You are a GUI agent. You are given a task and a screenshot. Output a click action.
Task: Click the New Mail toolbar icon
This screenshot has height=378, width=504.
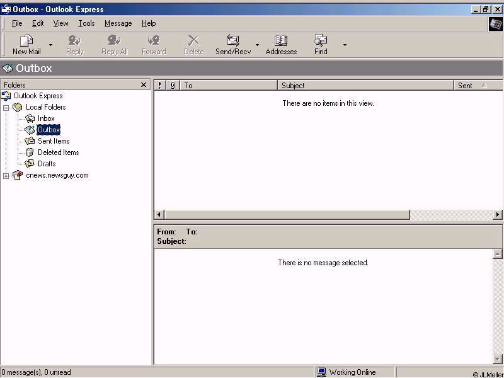coord(26,41)
